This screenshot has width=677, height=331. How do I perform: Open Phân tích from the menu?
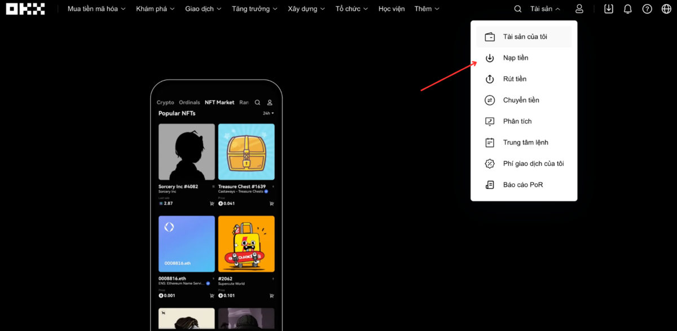pos(524,121)
